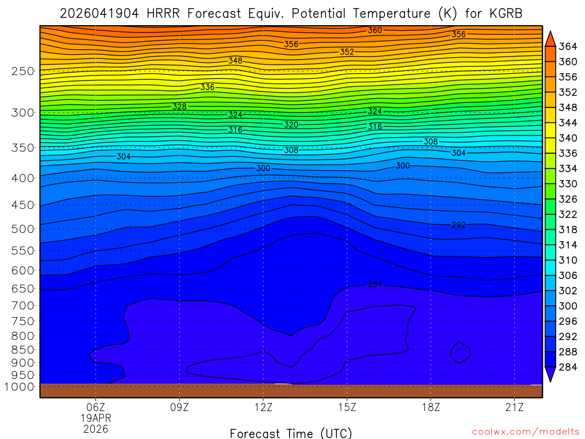Click the 850 pressure level axis label
This screenshot has height=439, width=585.
[23, 350]
